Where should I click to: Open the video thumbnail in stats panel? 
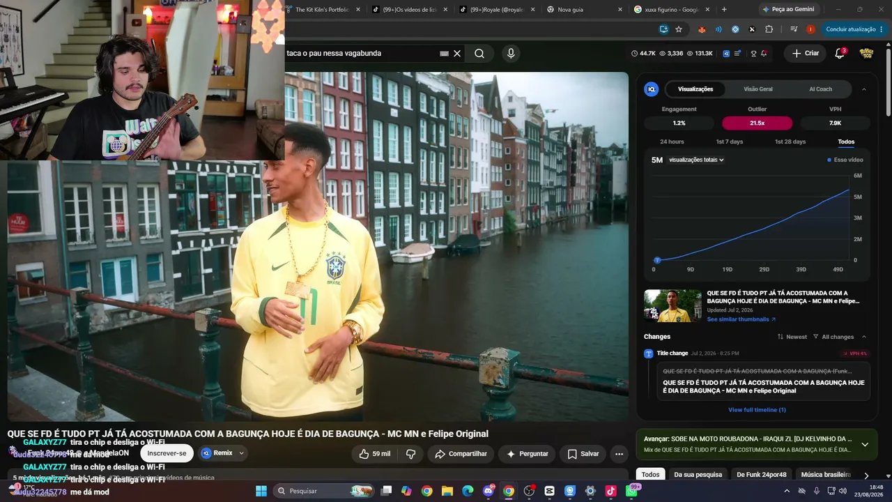[x=672, y=305]
